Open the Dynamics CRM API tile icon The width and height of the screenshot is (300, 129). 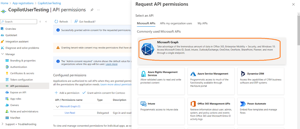242,74
